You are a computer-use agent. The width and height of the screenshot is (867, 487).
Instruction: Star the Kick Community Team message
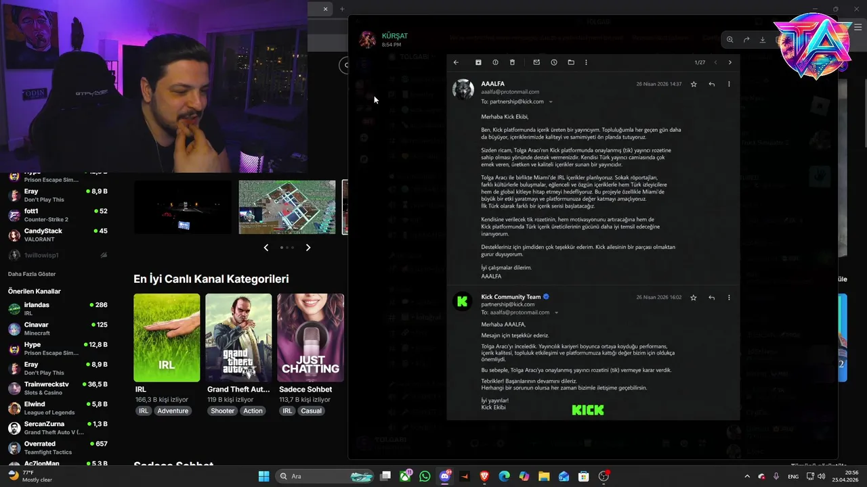click(x=694, y=297)
